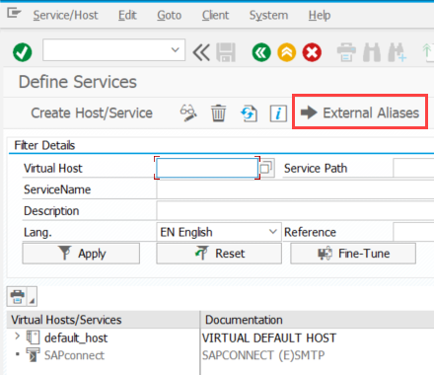Open the Client menu
434x375 pixels.
coord(215,15)
